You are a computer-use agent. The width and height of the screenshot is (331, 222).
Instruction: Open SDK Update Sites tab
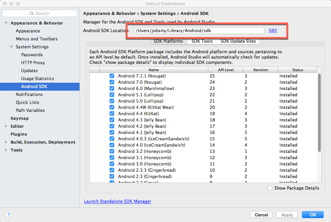[x=238, y=41]
